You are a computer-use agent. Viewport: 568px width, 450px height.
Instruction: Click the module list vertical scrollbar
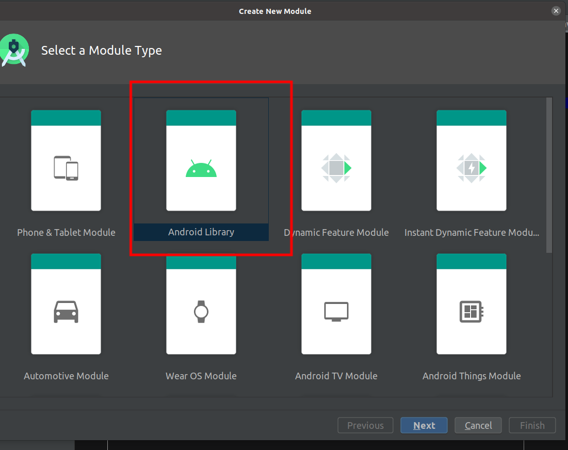tap(549, 175)
